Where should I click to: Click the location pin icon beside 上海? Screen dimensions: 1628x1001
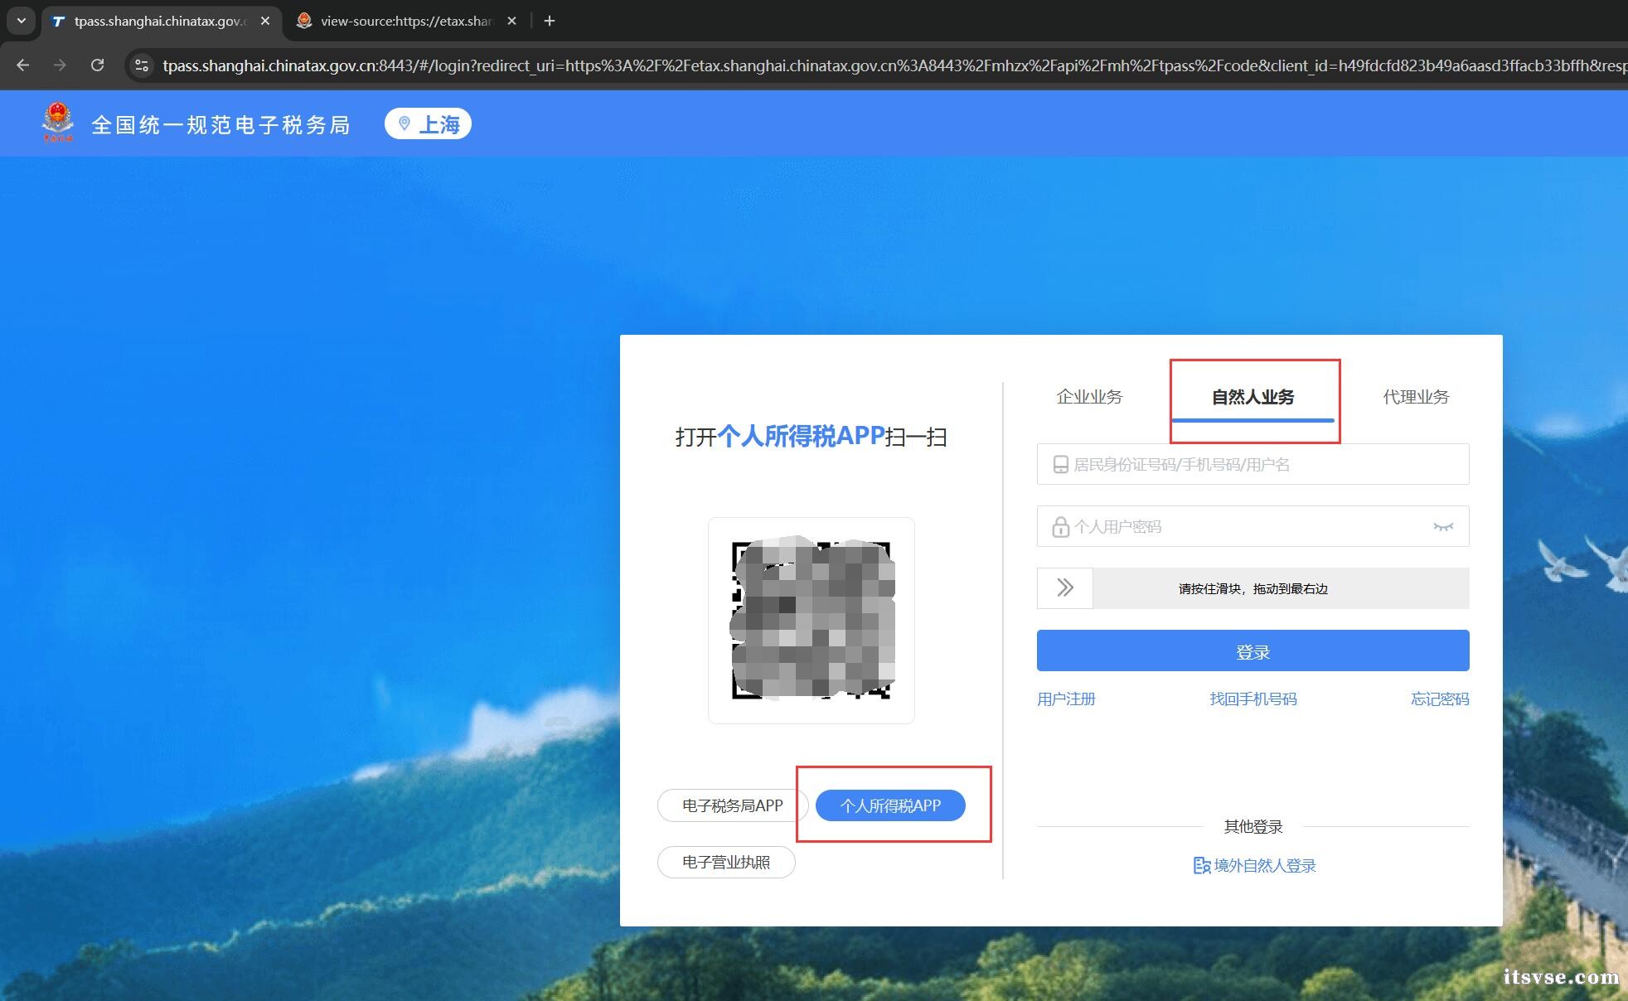click(405, 123)
